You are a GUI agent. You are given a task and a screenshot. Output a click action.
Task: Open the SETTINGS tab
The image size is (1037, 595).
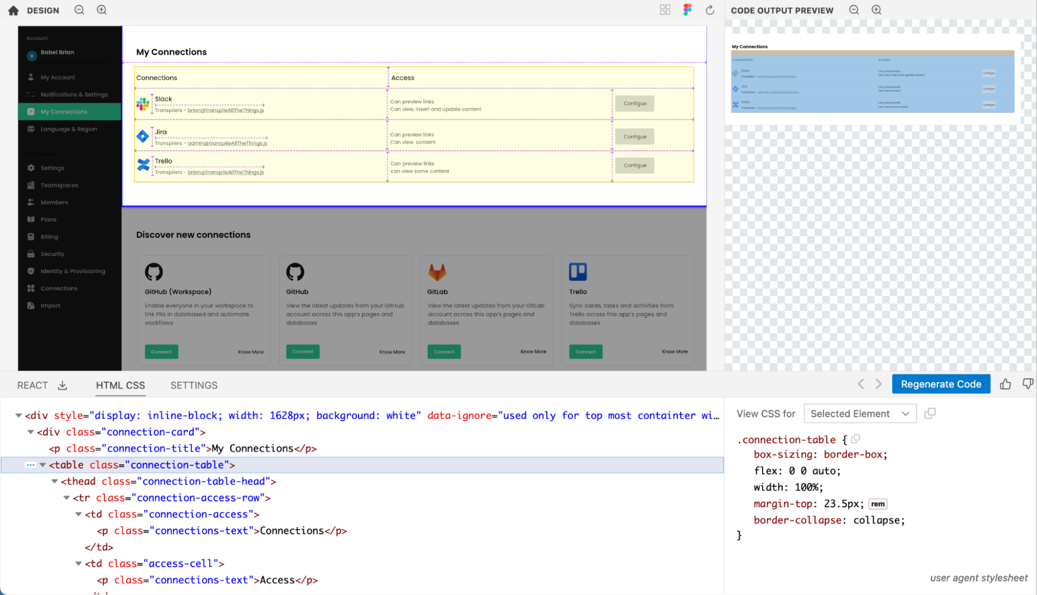pyautogui.click(x=194, y=385)
